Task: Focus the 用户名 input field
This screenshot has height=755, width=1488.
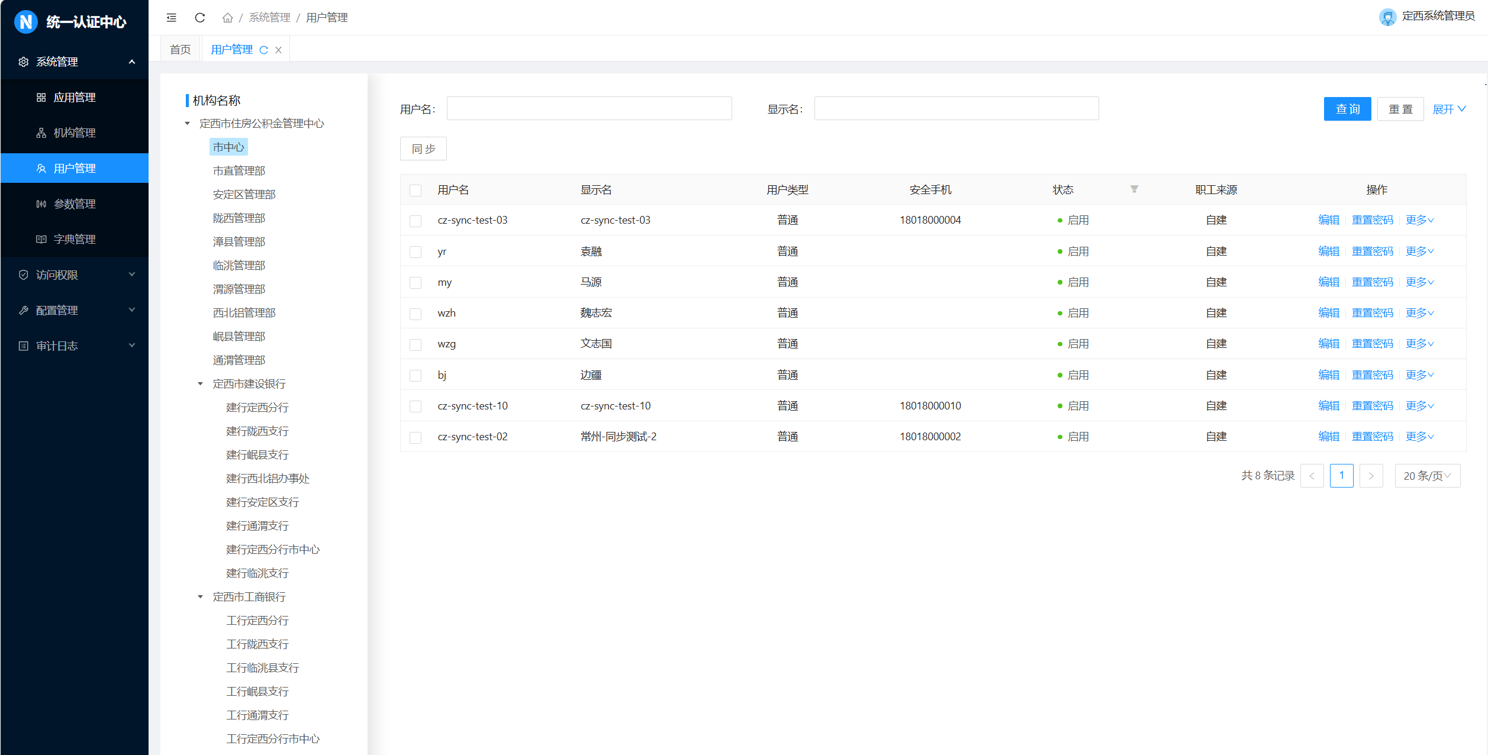Action: point(589,109)
